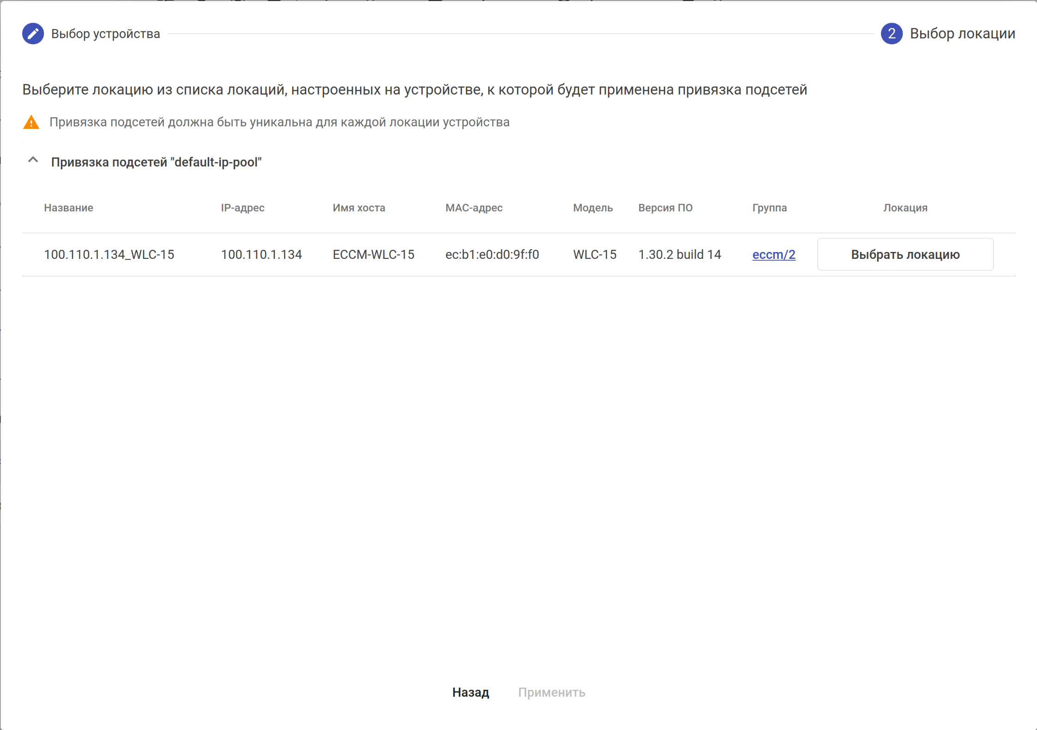The image size is (1037, 730).
Task: Go to Выбор устройства step
Action: click(105, 34)
